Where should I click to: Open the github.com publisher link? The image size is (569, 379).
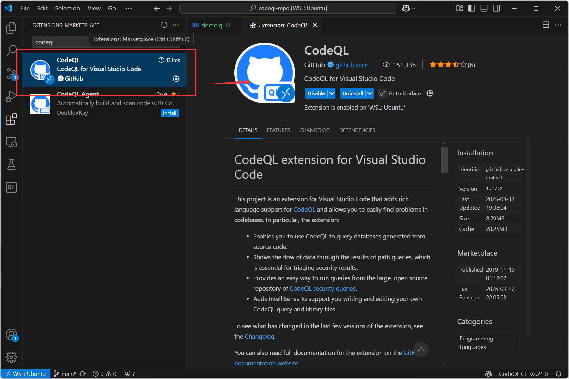click(x=352, y=65)
